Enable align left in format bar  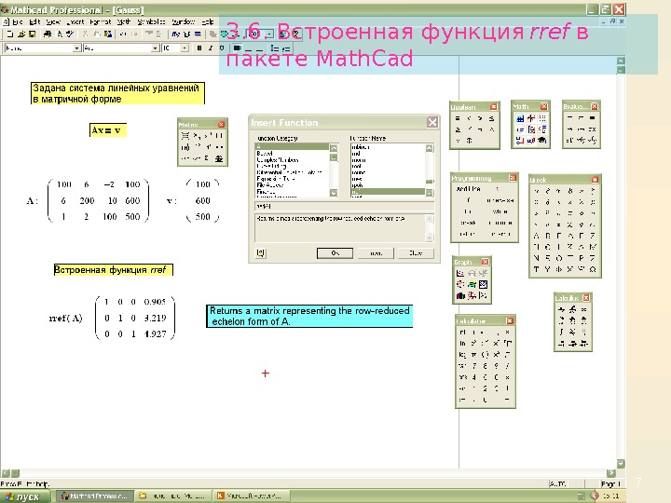point(238,48)
